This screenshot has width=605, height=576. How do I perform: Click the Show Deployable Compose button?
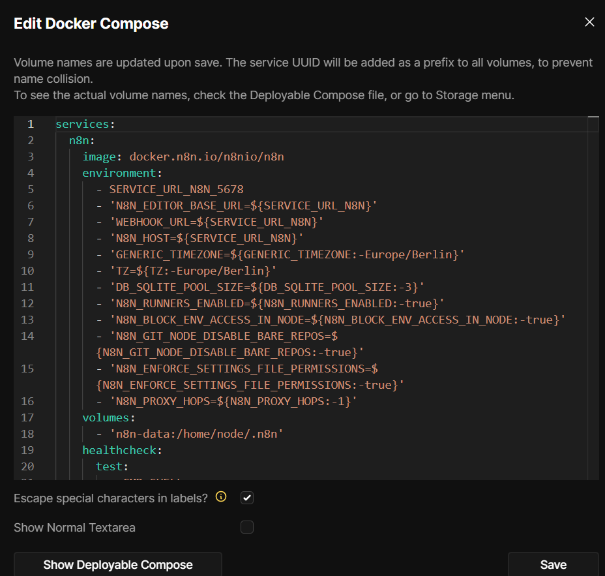click(x=118, y=565)
